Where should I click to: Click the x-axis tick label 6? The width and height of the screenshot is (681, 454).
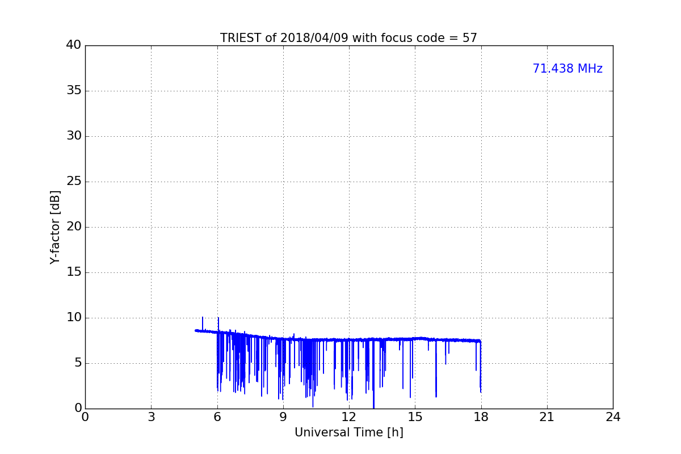pyautogui.click(x=217, y=417)
